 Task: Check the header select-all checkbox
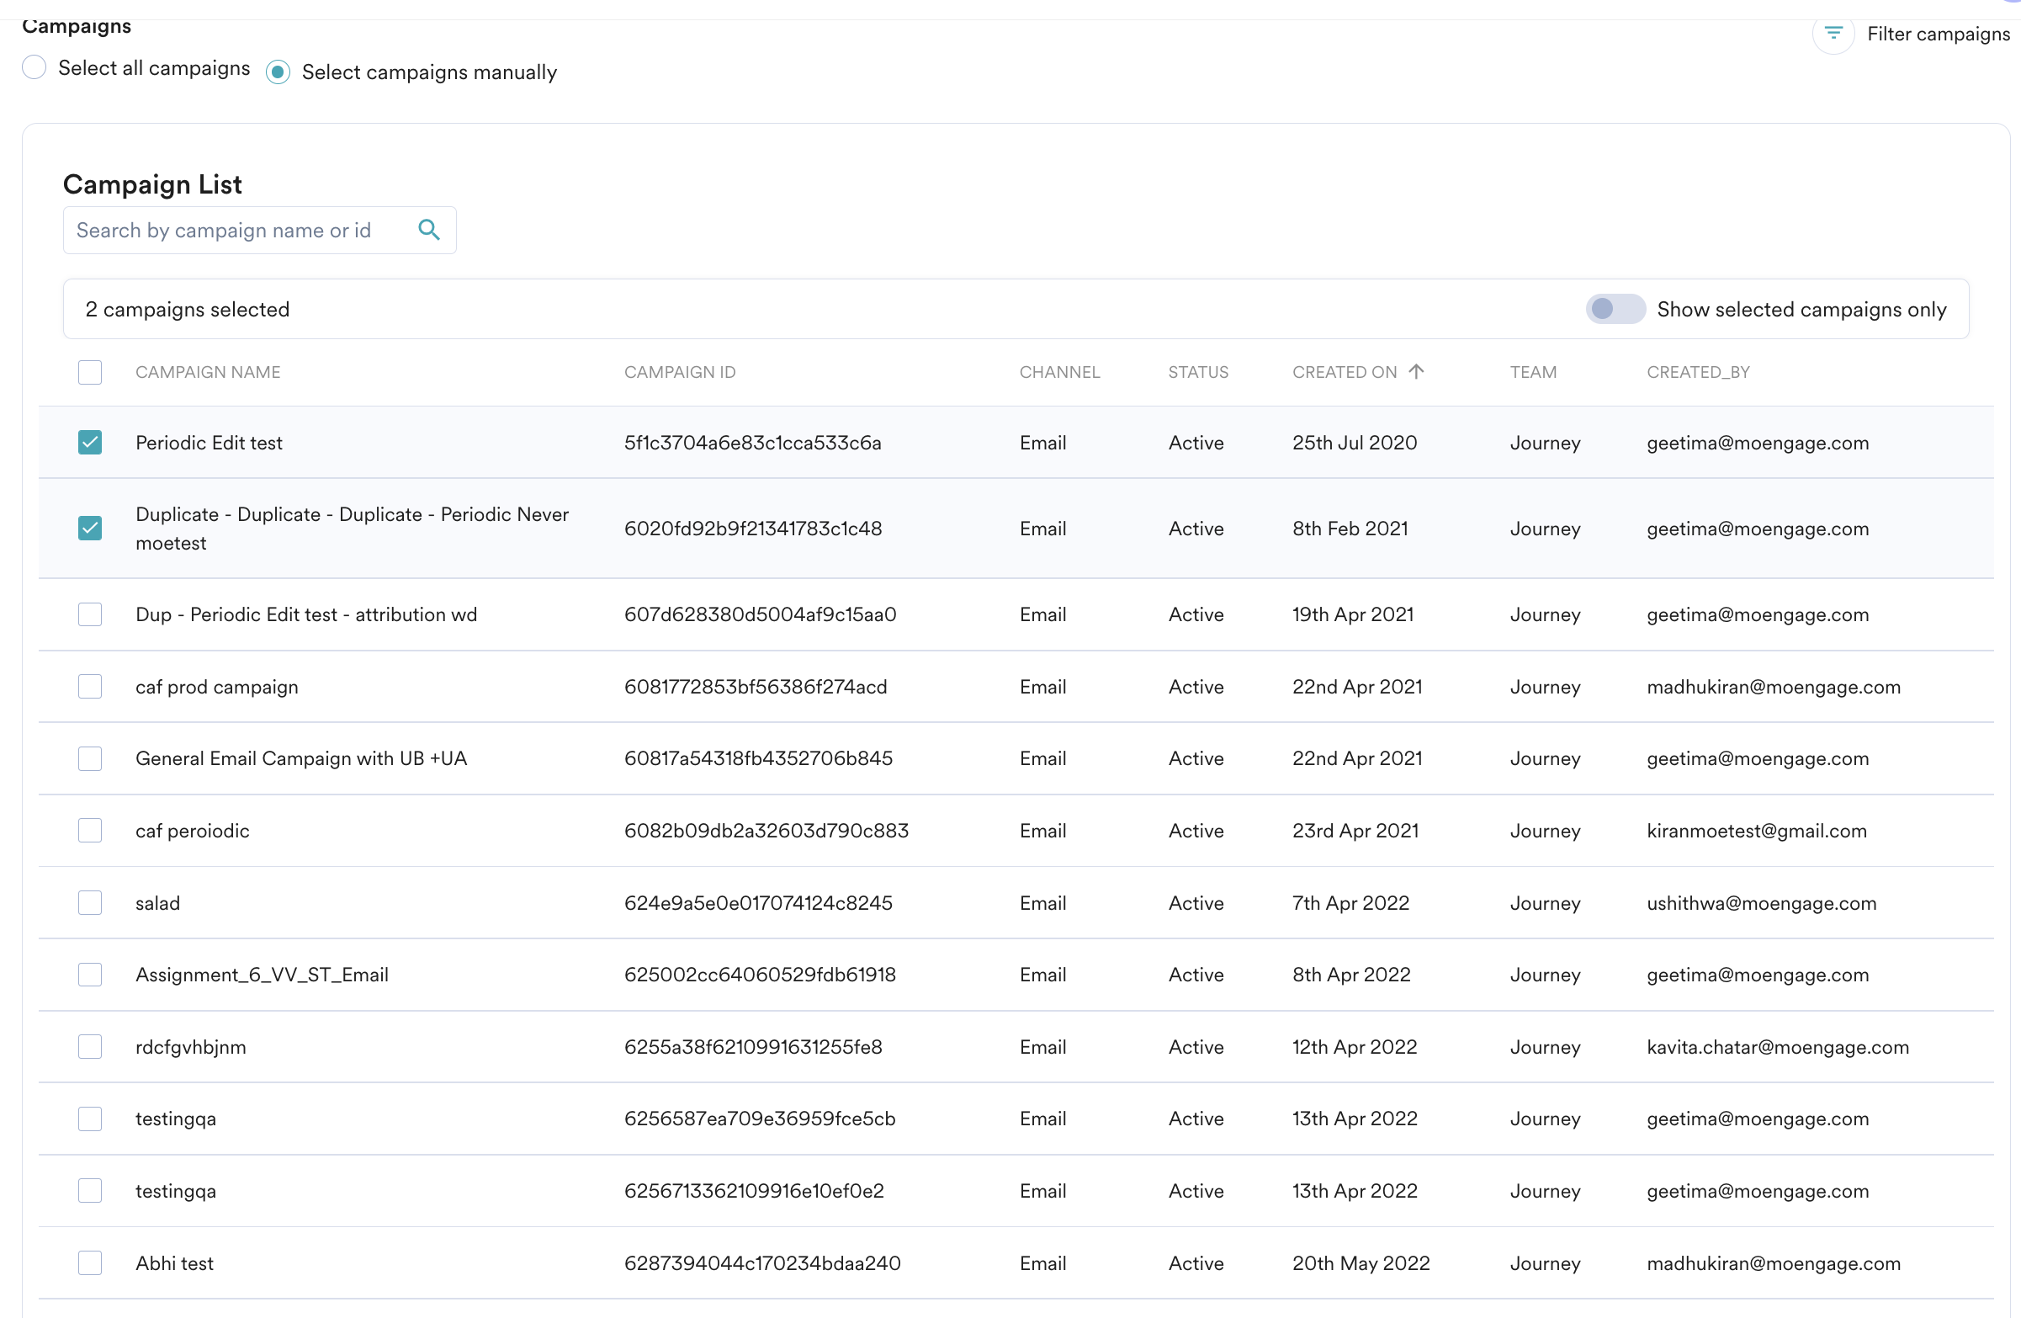[x=90, y=372]
